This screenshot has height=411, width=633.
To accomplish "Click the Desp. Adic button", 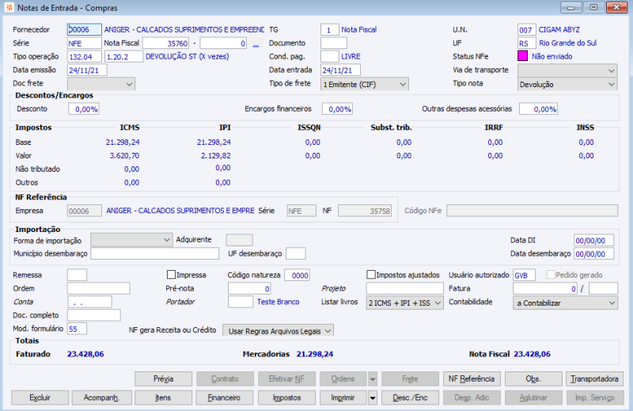I will [472, 398].
